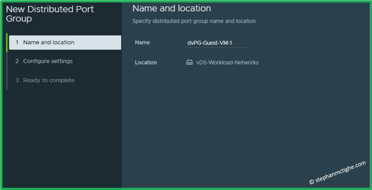372x190 pixels.
Task: Click the dvPG-Guest-VM-1 name input field
Action: [216, 43]
